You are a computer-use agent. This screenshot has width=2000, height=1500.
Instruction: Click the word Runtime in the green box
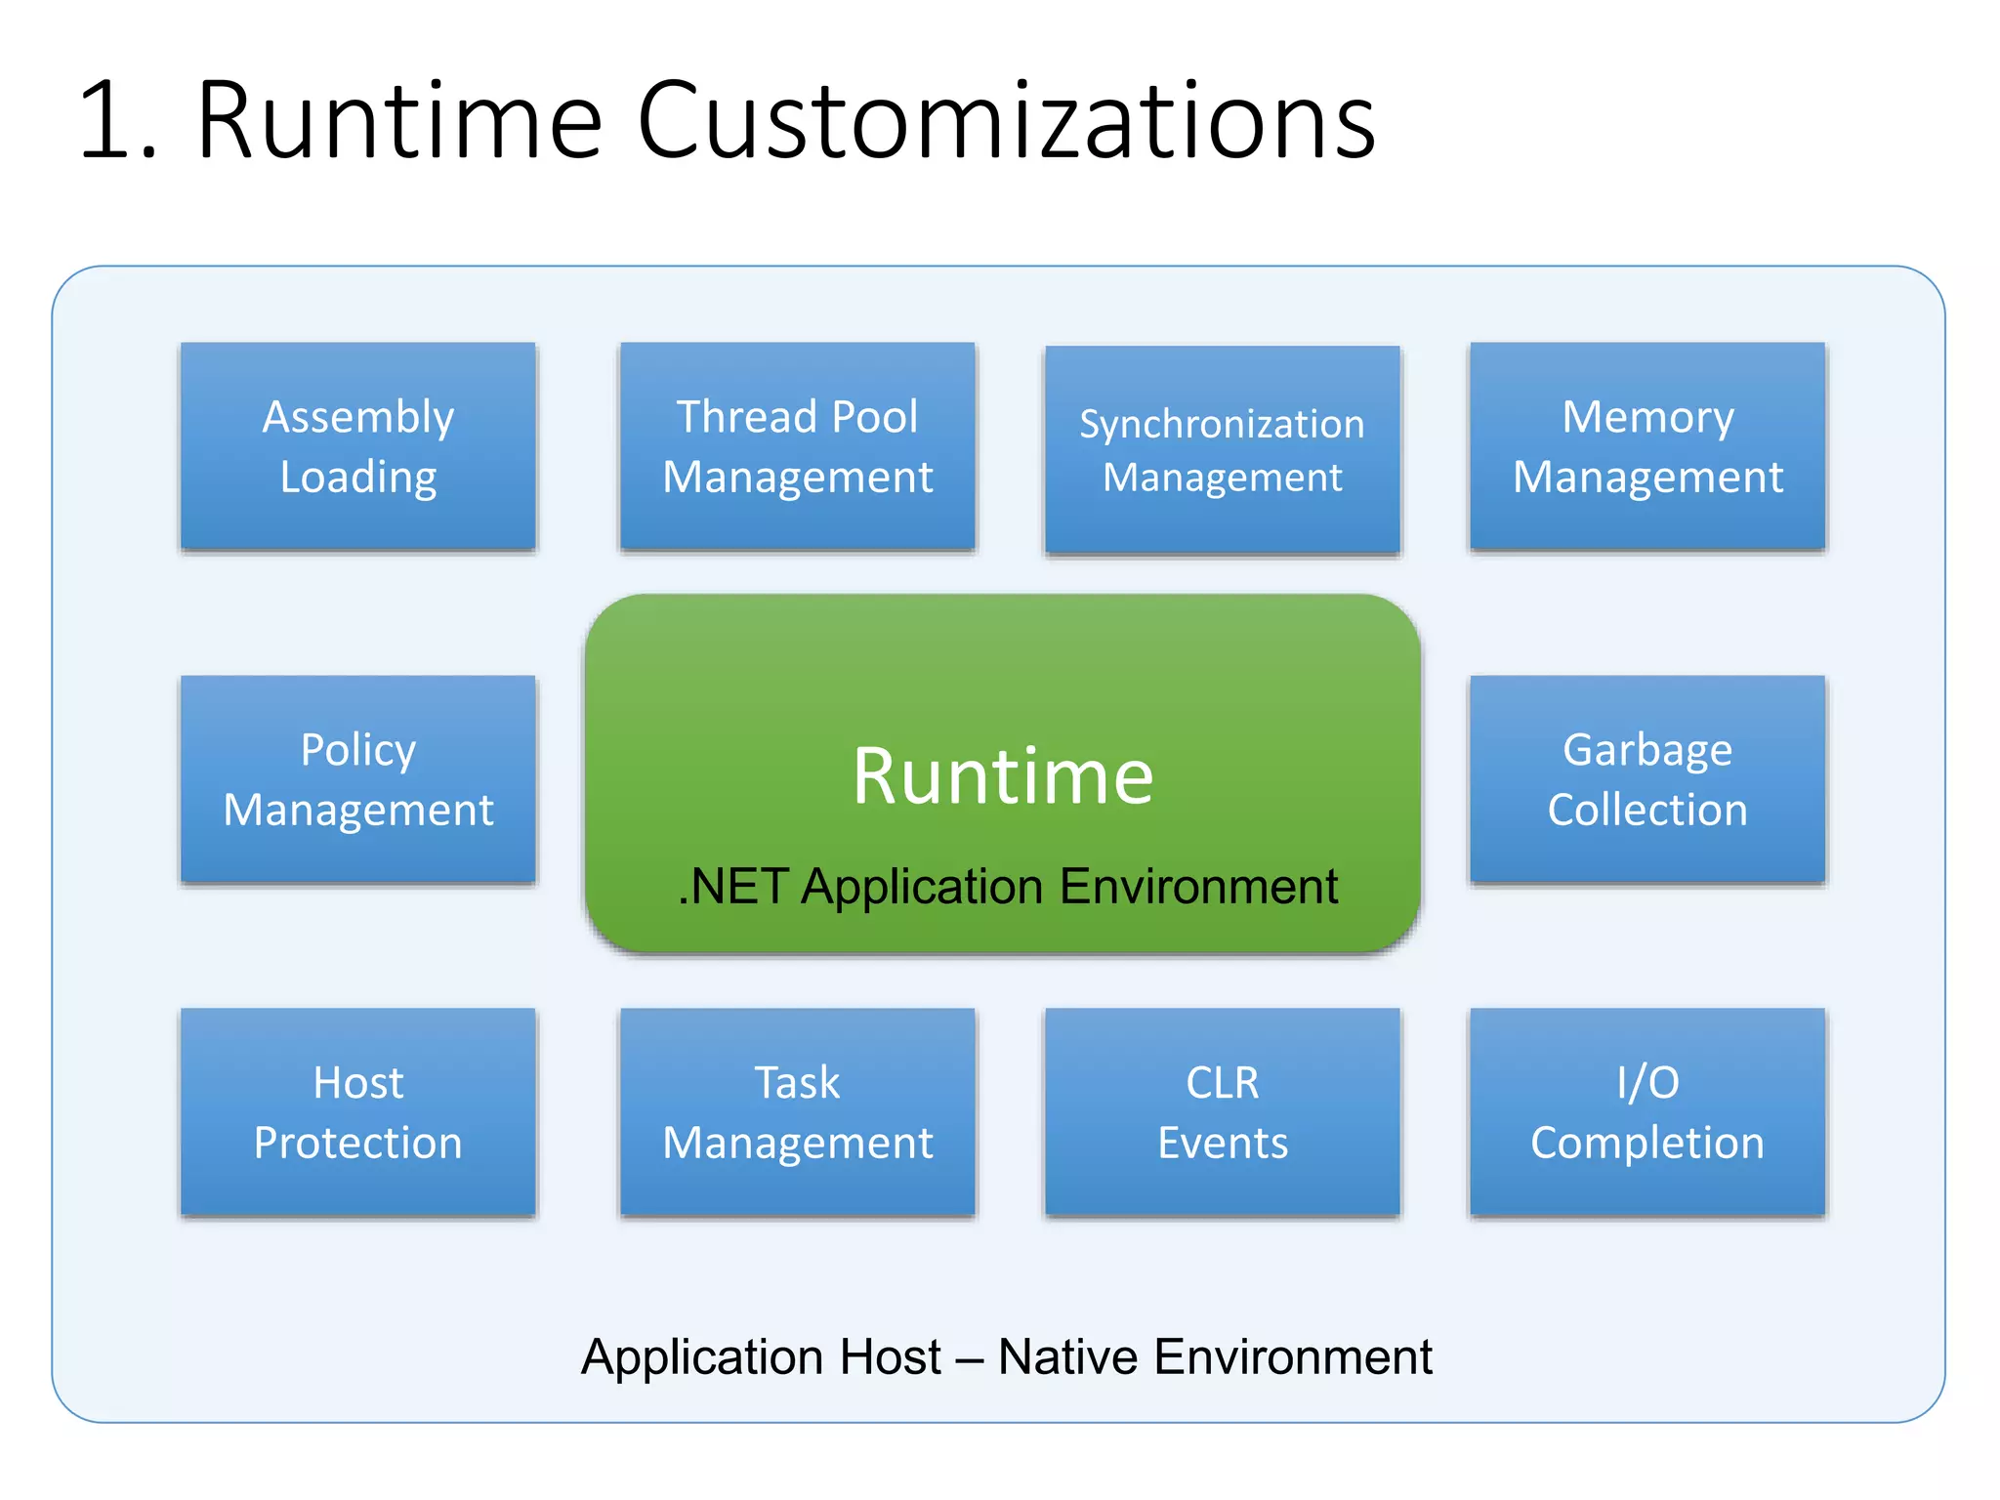(x=1003, y=775)
